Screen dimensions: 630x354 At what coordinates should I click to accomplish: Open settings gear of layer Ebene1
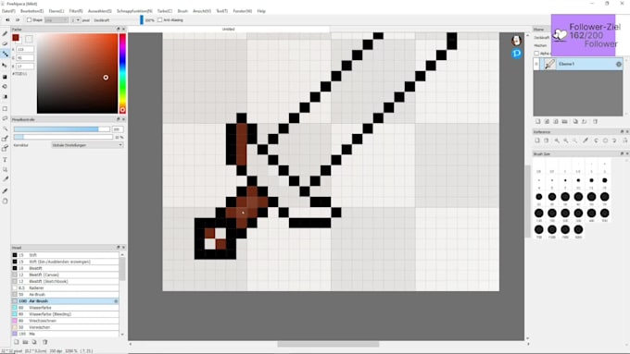pyautogui.click(x=618, y=64)
